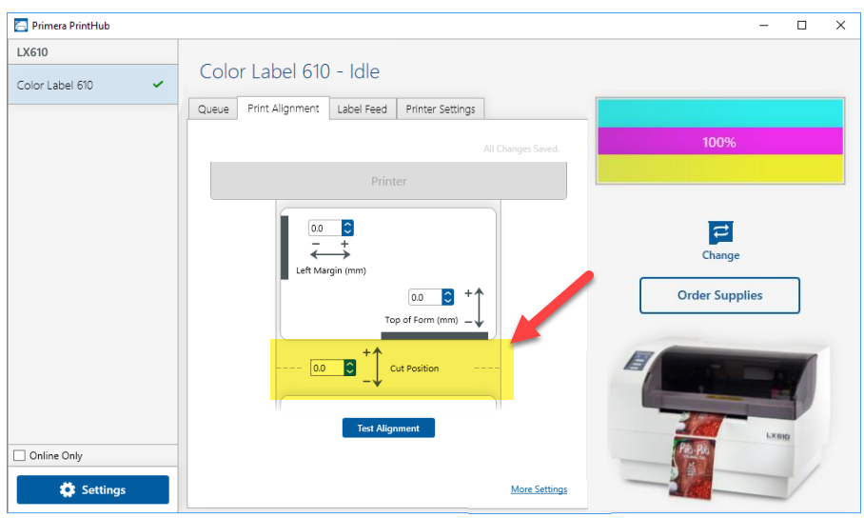Click the yellow ink level band
This screenshot has width=864, height=518.
click(x=720, y=168)
